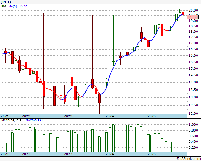The image size is (201, 161).
Task: Click 2025 on MACD time axis
Action: (152, 154)
